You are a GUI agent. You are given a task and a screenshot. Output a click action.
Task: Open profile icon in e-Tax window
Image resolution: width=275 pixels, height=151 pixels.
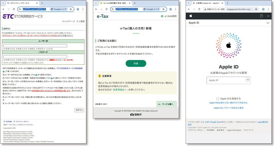(170, 9)
